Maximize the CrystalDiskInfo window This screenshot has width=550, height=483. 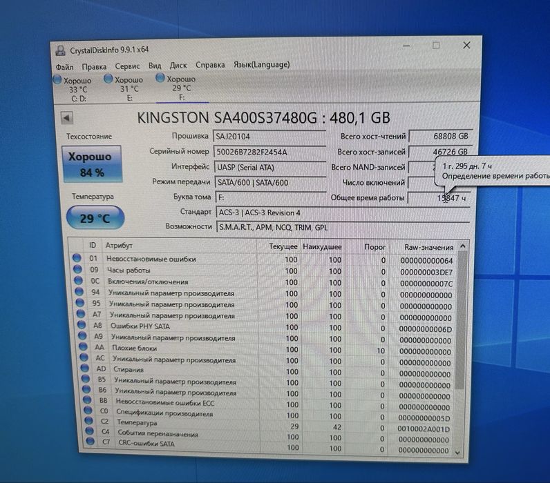coord(436,46)
